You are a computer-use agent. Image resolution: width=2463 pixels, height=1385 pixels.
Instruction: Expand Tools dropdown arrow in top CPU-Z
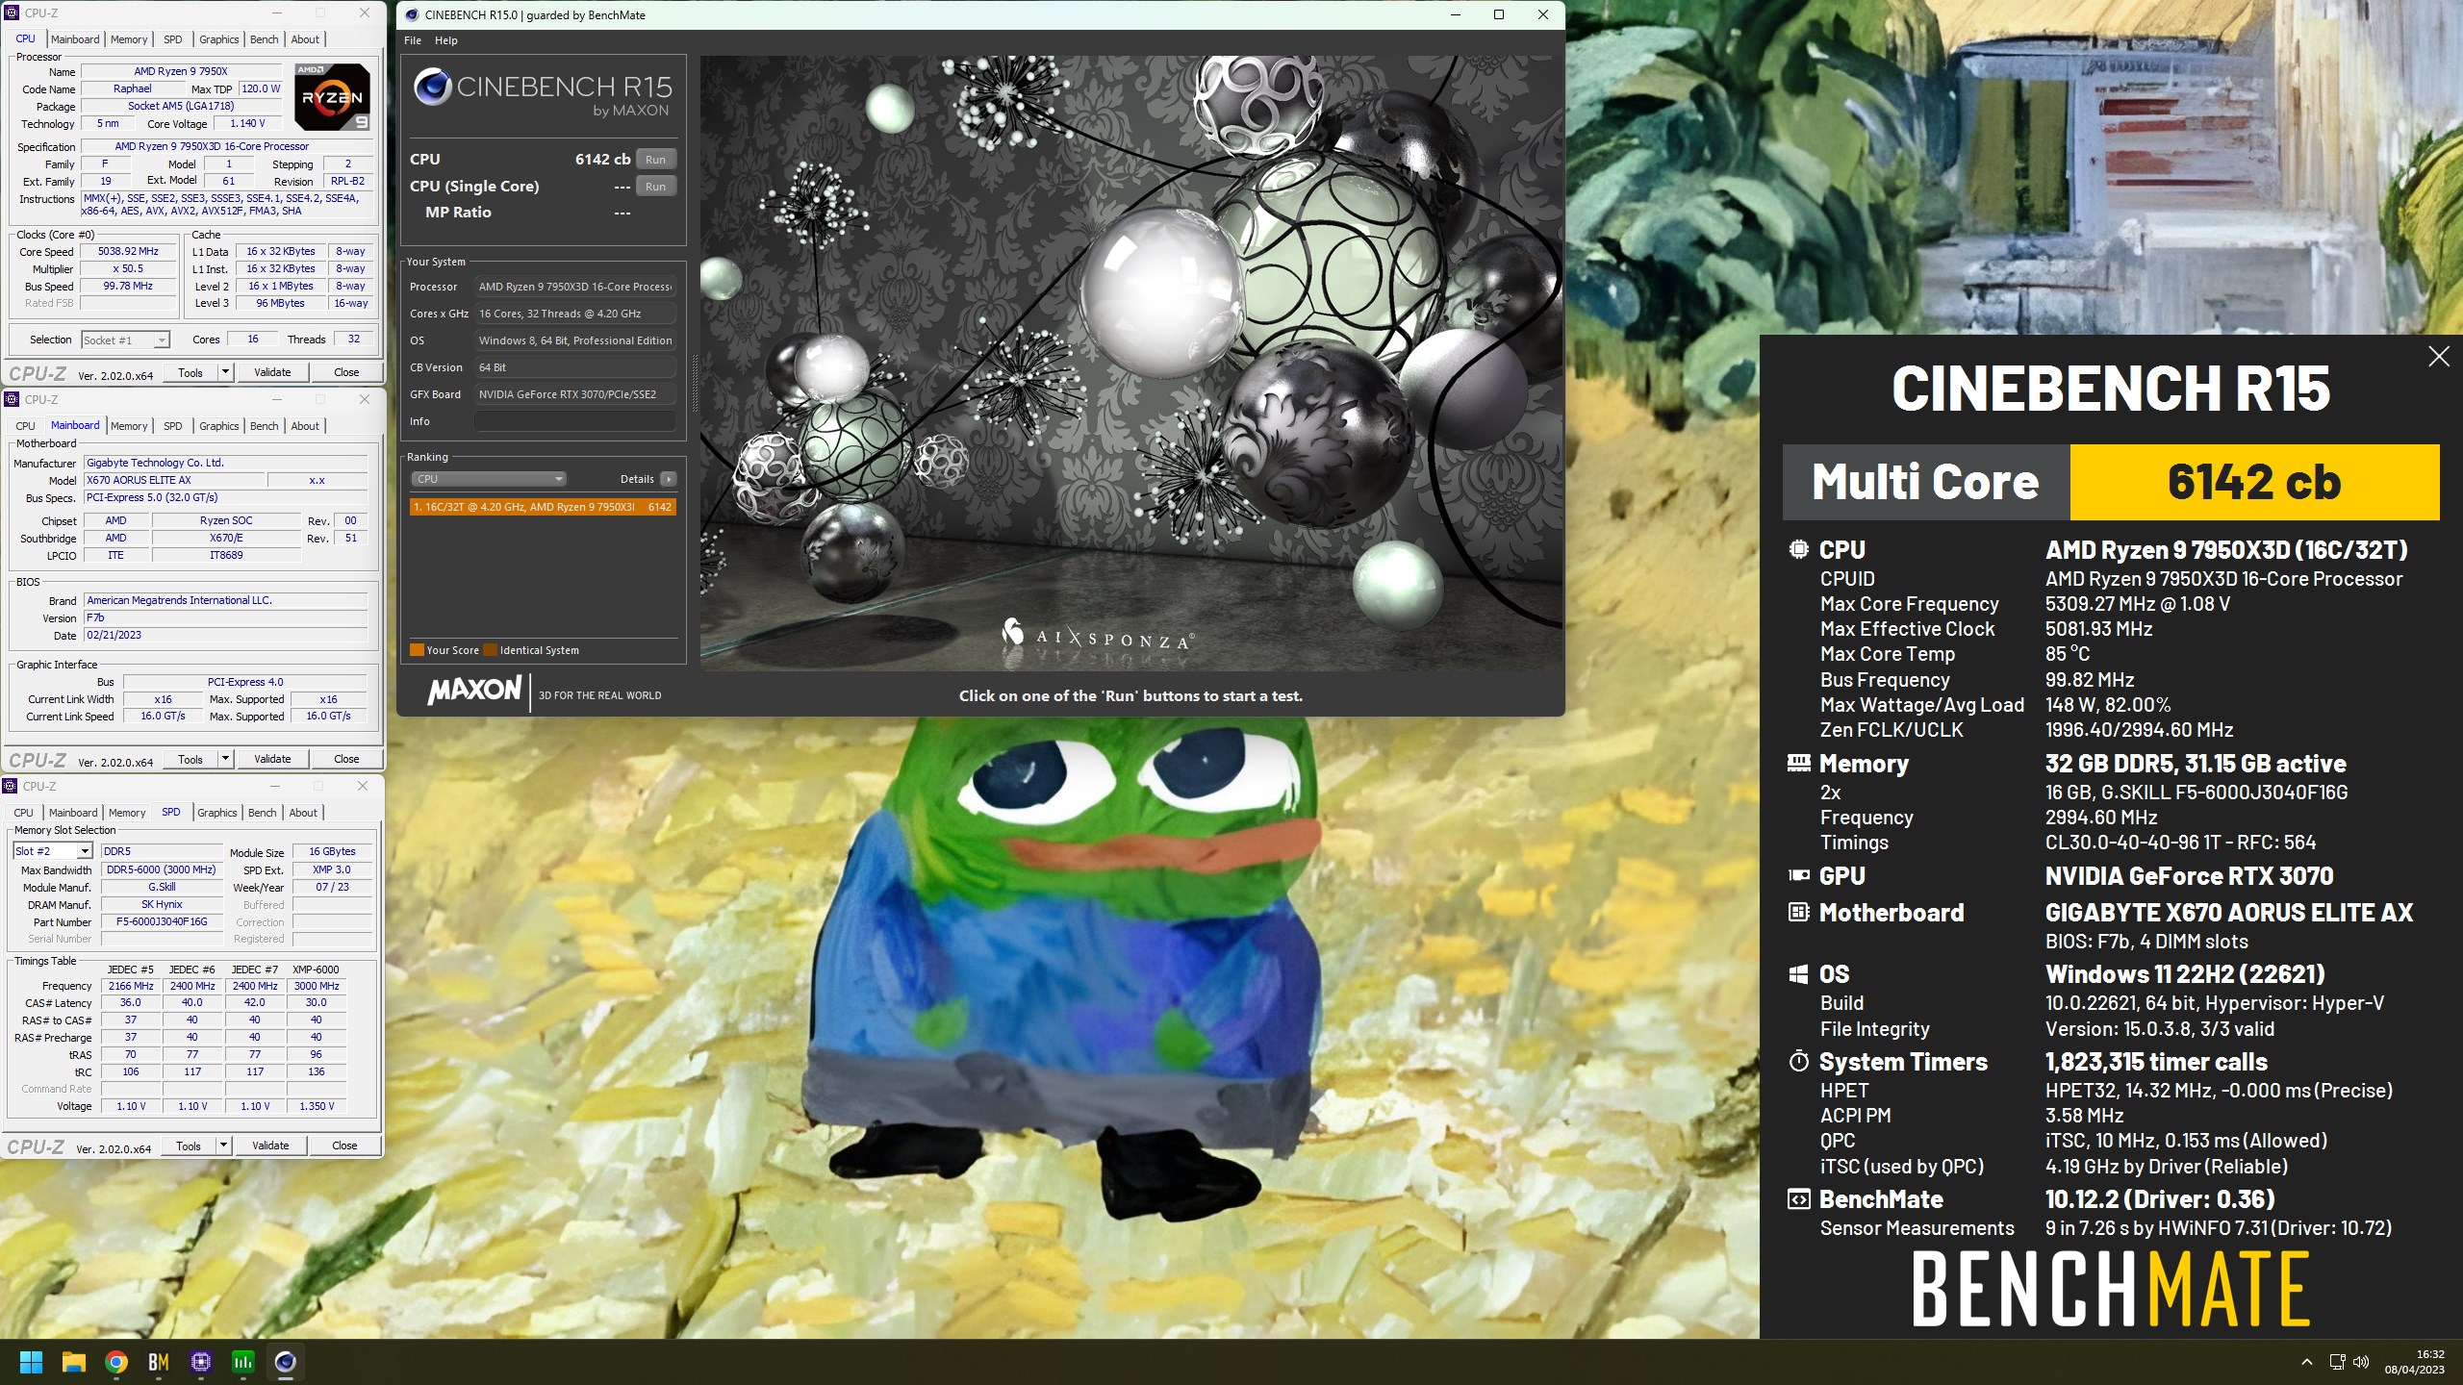[x=225, y=372]
